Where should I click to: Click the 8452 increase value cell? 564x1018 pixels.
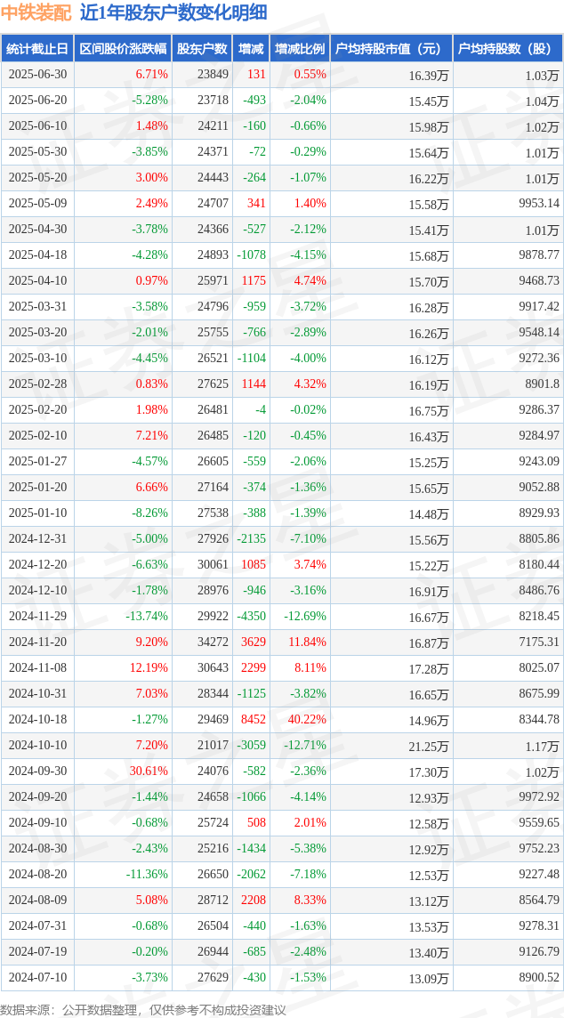[x=251, y=719]
